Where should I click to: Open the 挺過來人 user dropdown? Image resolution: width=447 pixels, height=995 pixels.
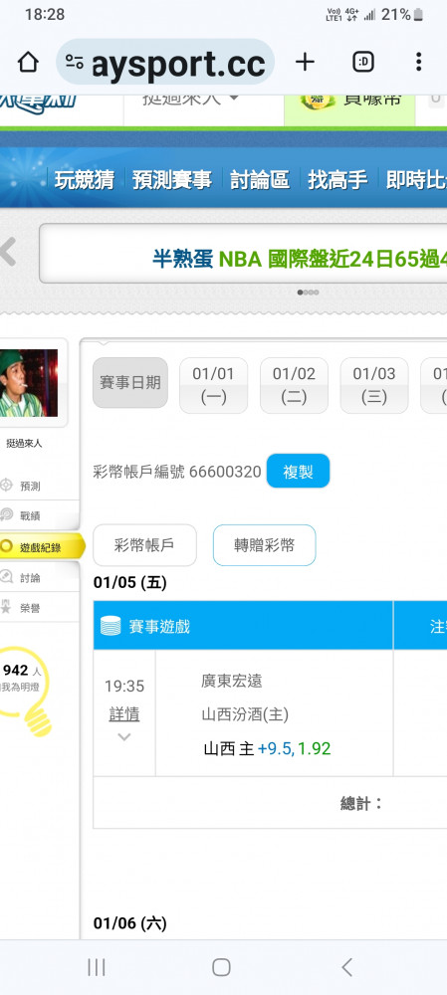coord(190,99)
